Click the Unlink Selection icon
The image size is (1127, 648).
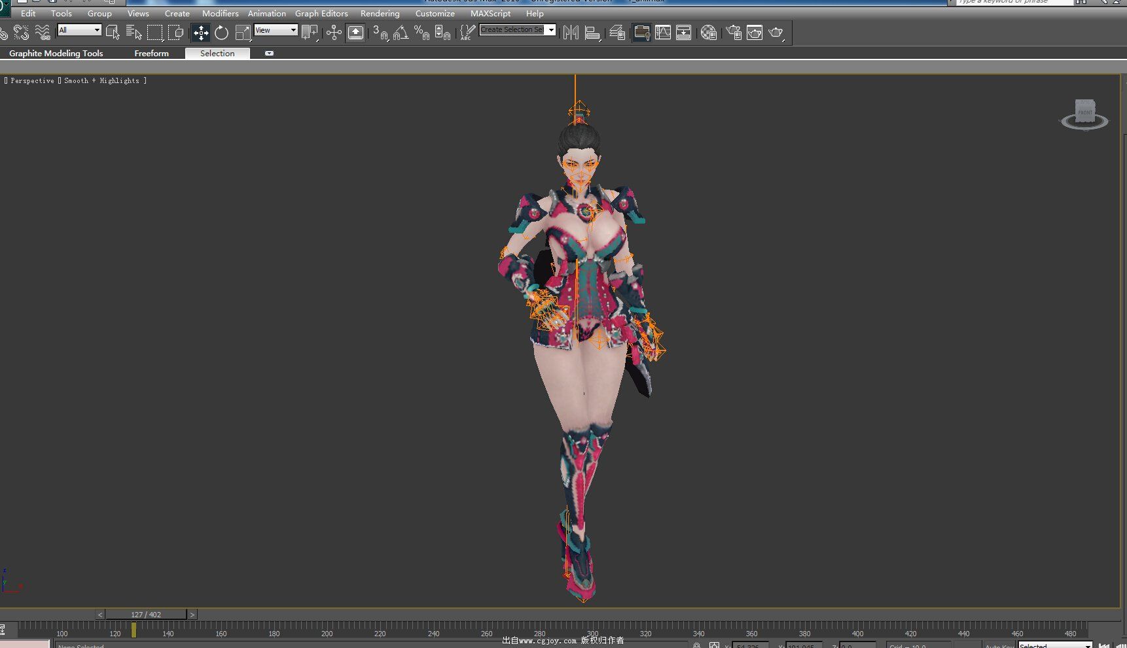21,32
